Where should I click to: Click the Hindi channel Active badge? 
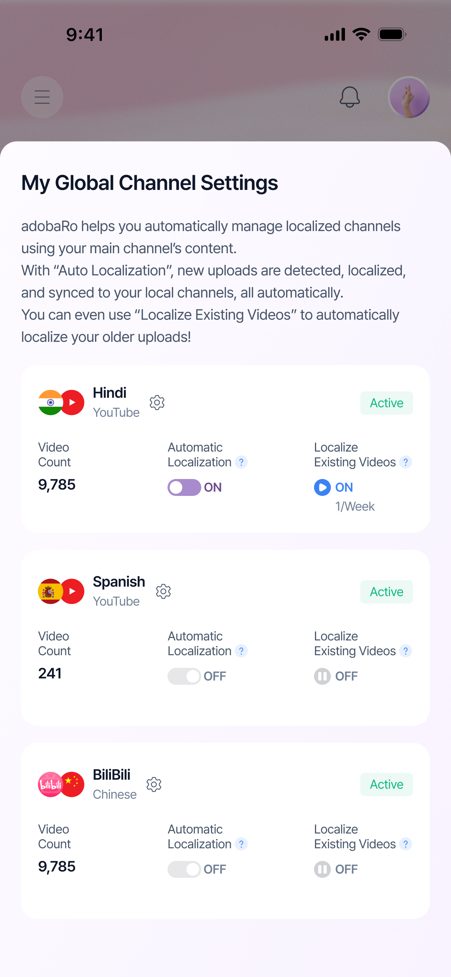(x=387, y=403)
